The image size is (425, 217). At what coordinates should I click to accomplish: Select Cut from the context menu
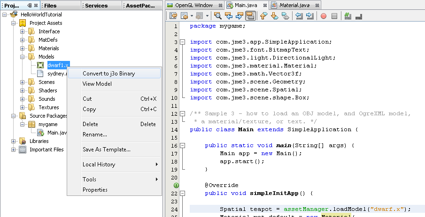point(115,99)
